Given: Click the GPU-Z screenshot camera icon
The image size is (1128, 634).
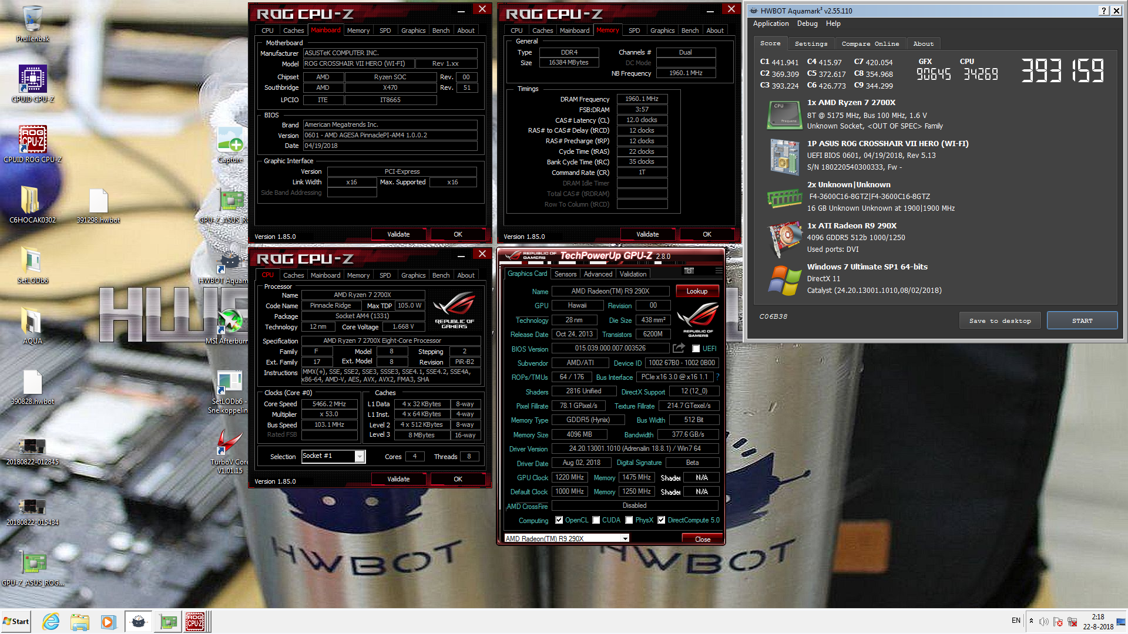Looking at the screenshot, I should pos(689,271).
